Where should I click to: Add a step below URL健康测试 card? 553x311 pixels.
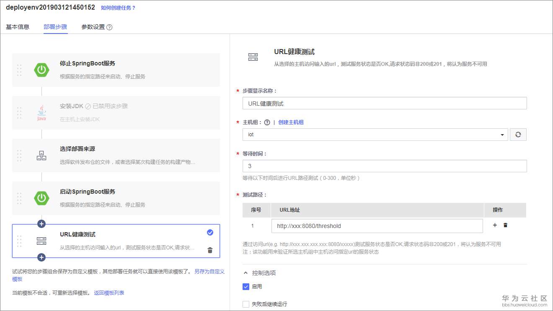pos(41,257)
